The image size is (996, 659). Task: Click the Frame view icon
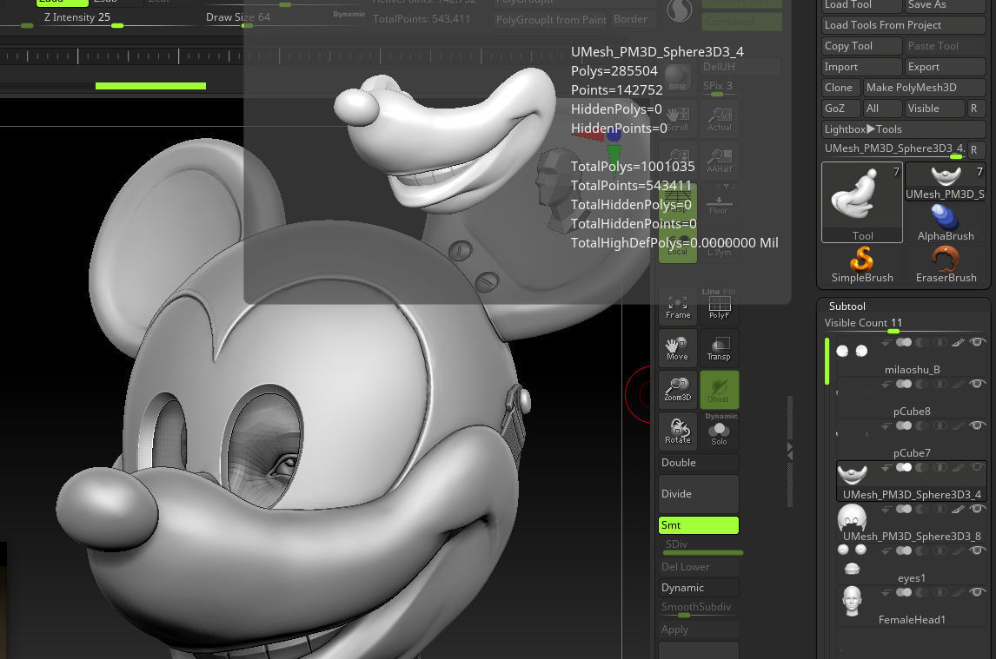(678, 306)
